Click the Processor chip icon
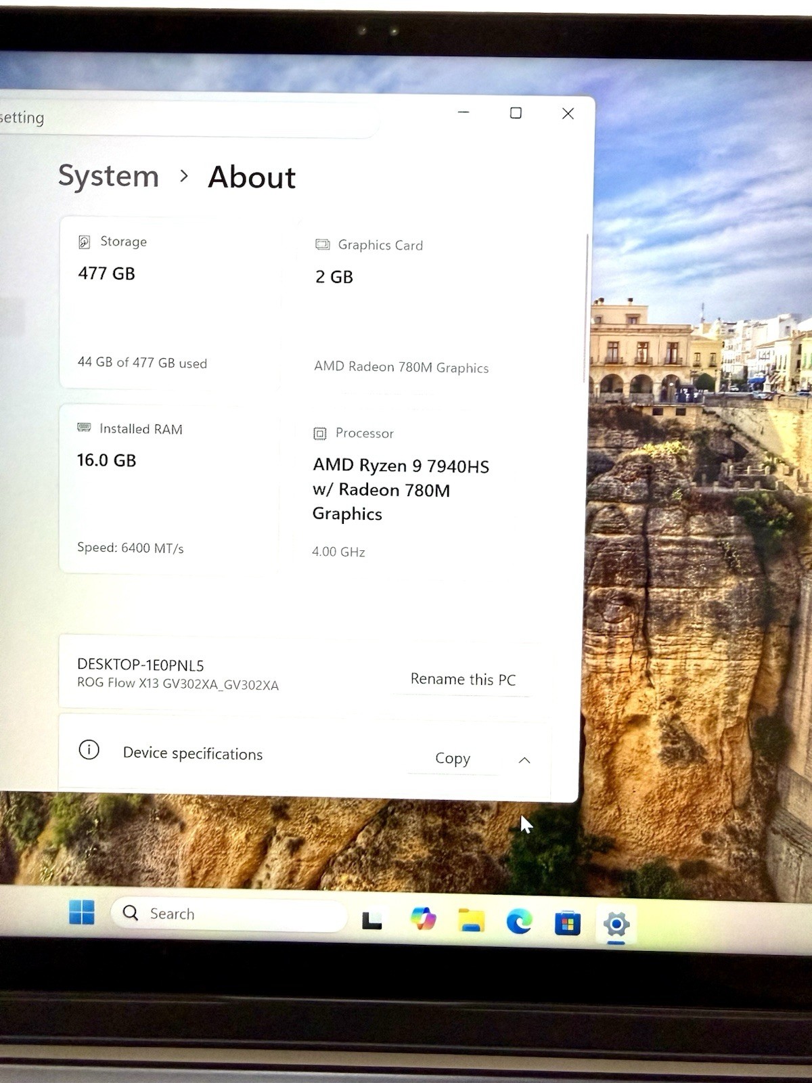 coord(319,433)
